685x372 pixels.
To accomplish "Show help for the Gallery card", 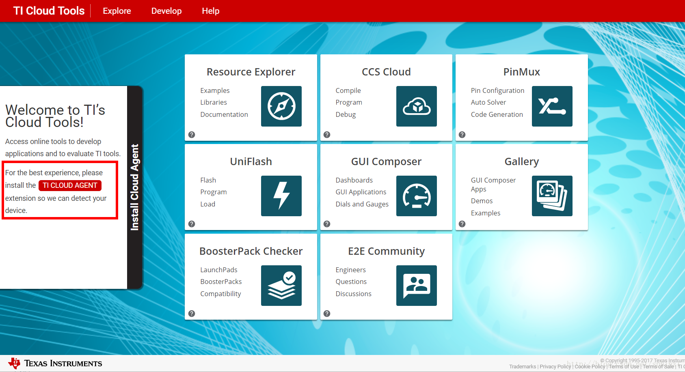I will [x=462, y=224].
